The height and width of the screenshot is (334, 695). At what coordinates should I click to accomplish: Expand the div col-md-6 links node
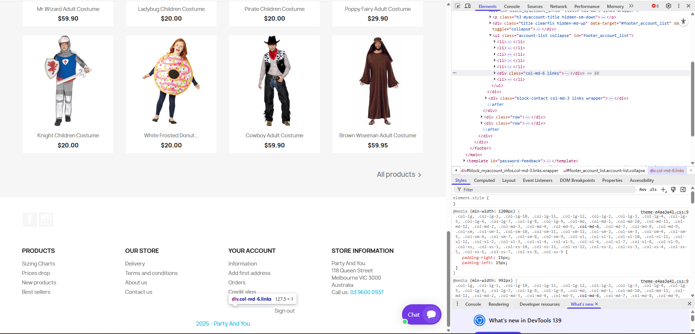tap(495, 73)
